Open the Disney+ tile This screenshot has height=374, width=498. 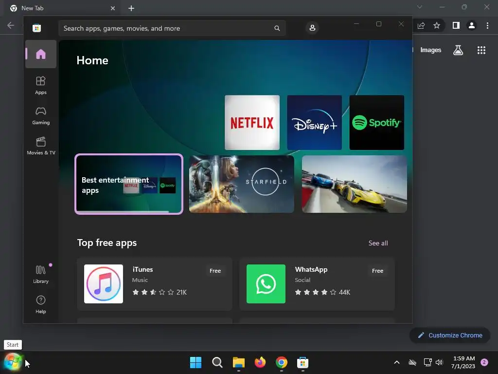click(x=315, y=122)
